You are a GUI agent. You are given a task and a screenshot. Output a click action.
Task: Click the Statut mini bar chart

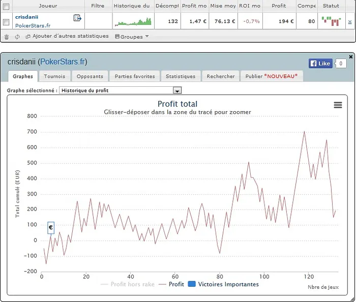332,21
